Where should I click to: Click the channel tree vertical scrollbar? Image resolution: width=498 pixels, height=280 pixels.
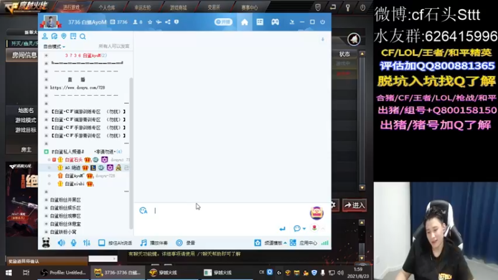pyautogui.click(x=131, y=153)
